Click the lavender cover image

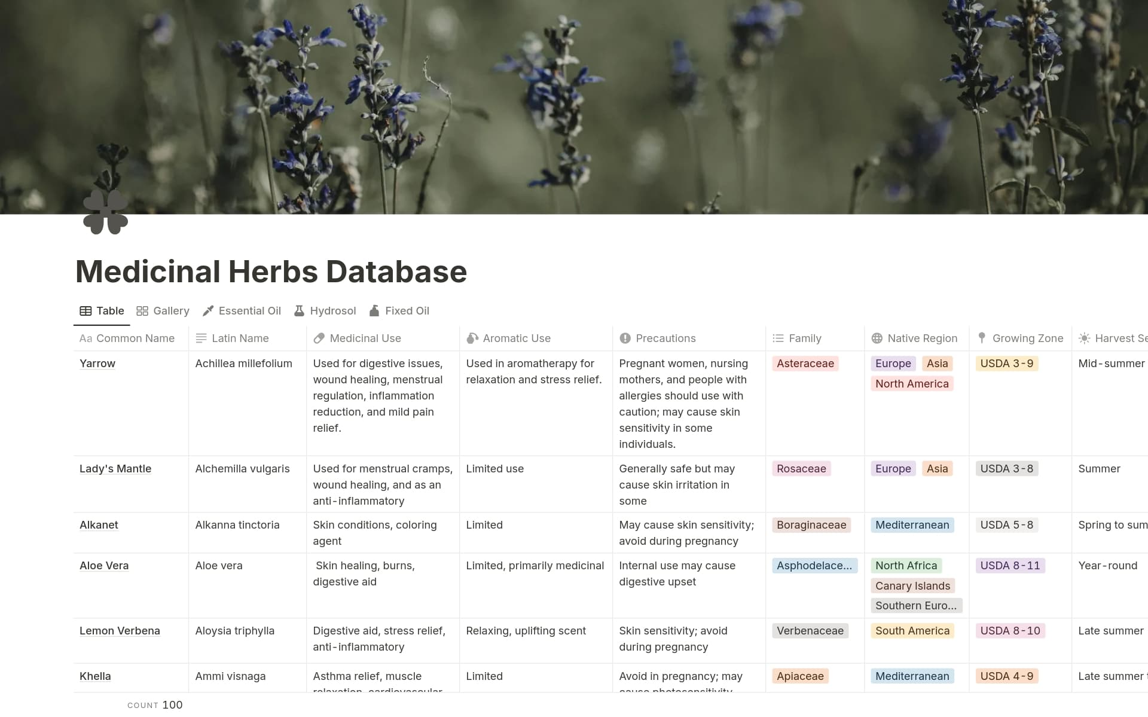point(574,107)
